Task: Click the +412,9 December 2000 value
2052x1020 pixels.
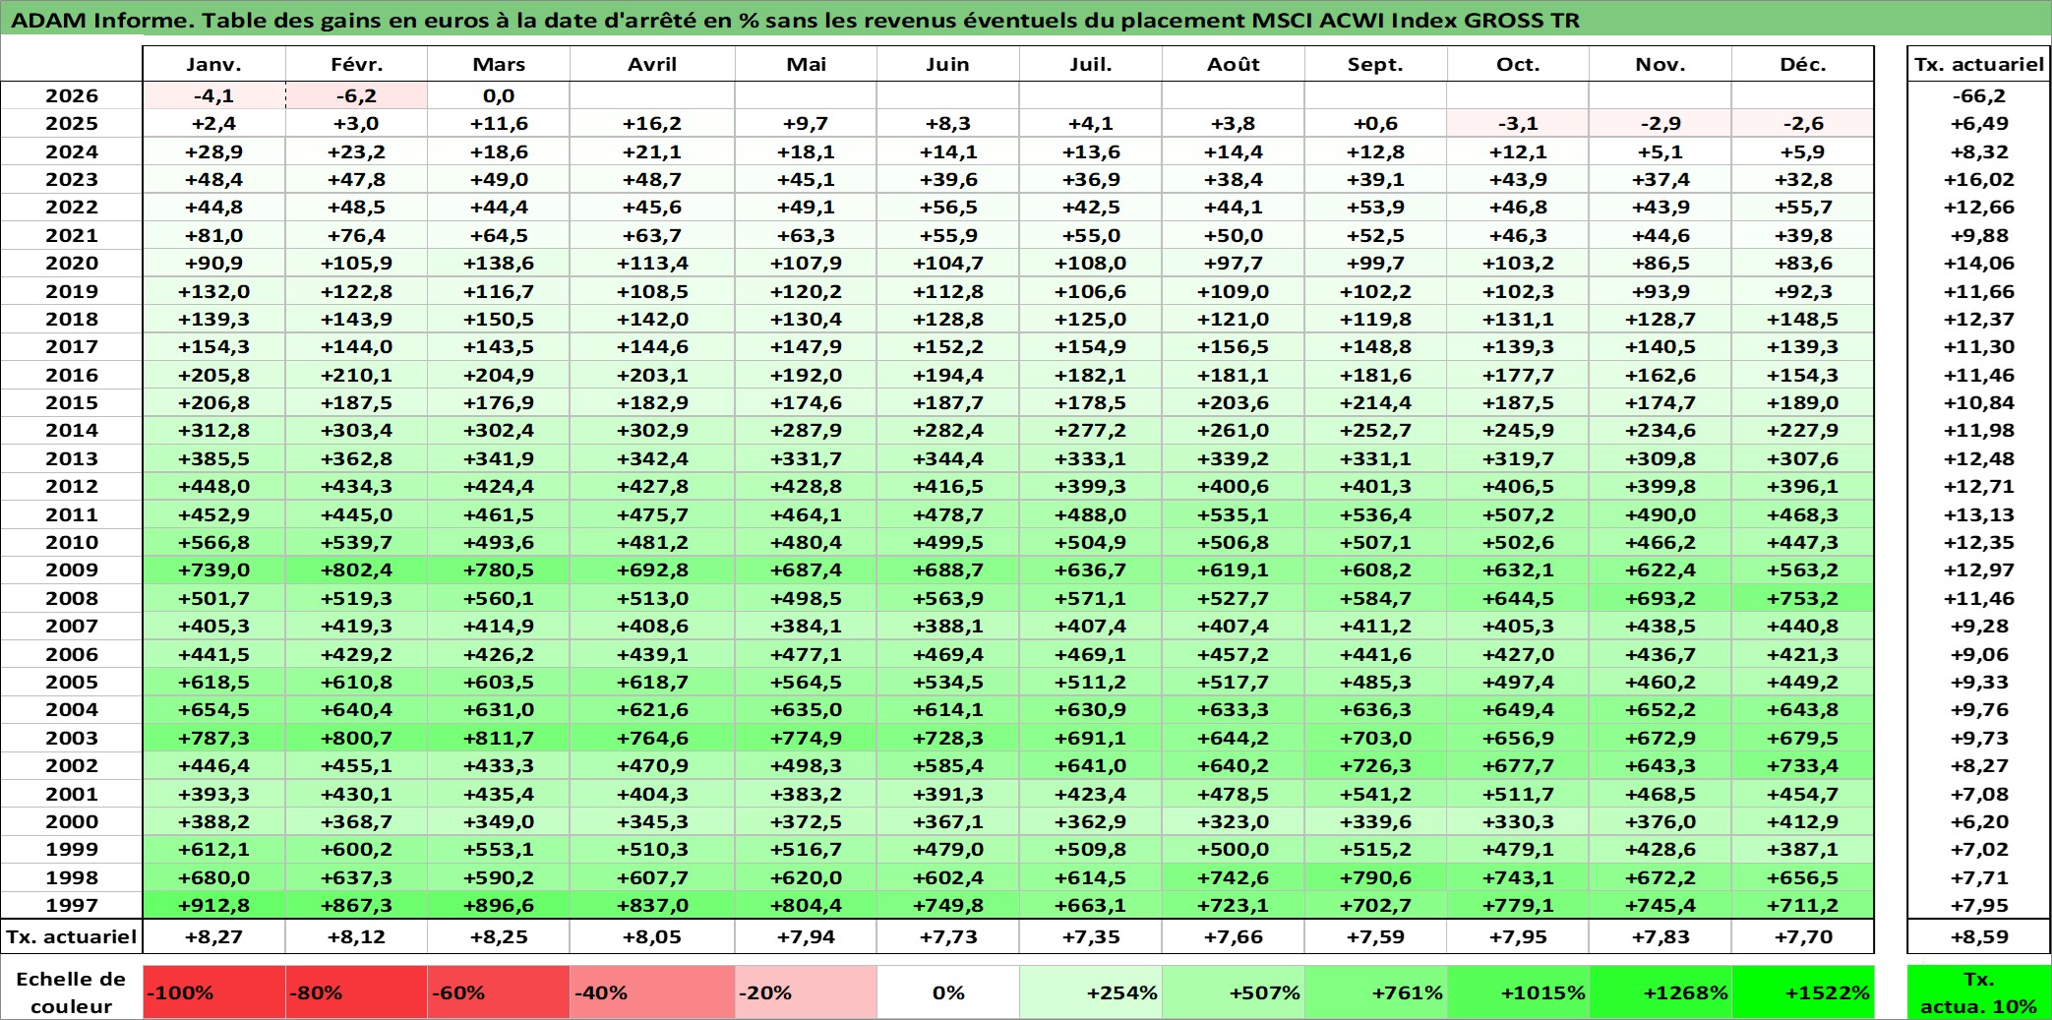Action: (1803, 821)
